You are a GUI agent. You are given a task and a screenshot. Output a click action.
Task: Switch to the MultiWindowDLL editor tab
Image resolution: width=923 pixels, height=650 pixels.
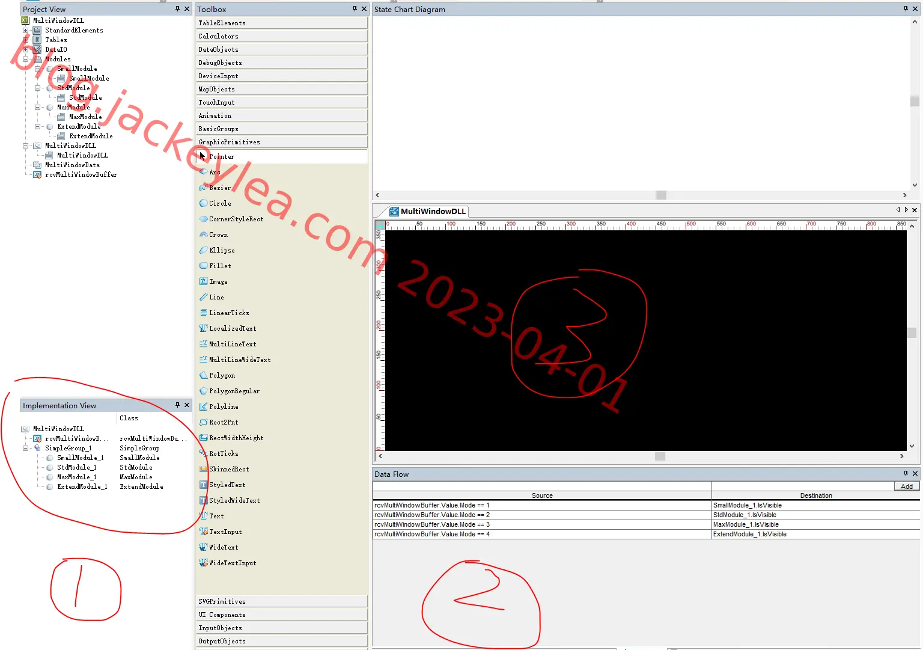[427, 211]
